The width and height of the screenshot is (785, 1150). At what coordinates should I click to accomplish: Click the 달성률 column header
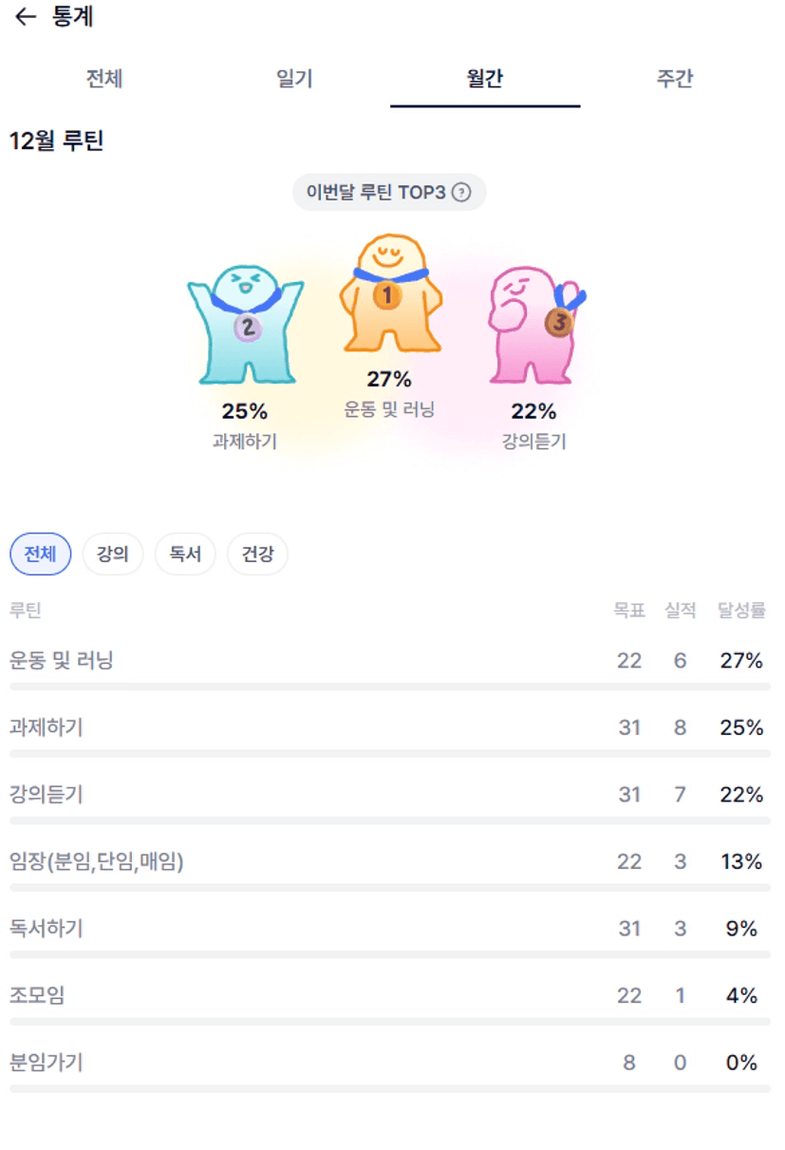pyautogui.click(x=741, y=611)
